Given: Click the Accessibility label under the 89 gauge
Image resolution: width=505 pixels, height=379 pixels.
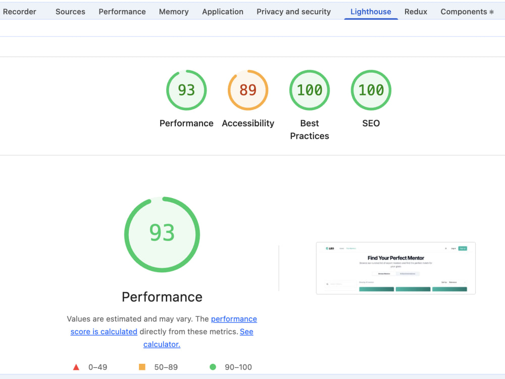Looking at the screenshot, I should point(248,123).
